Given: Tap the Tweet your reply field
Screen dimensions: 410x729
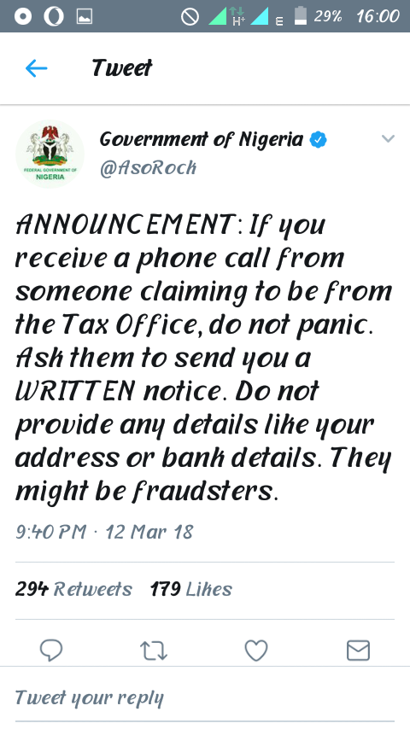Looking at the screenshot, I should click(205, 698).
